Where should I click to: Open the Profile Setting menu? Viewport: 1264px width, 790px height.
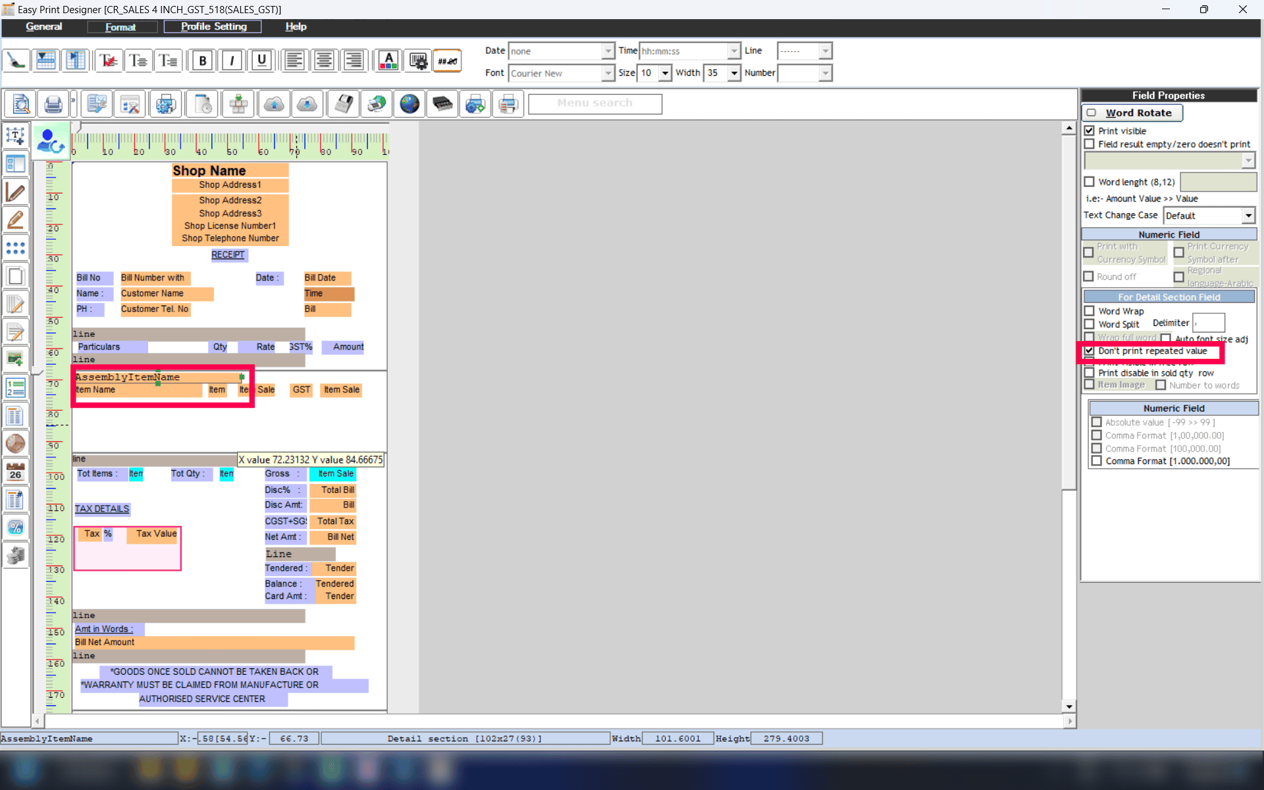click(x=213, y=26)
